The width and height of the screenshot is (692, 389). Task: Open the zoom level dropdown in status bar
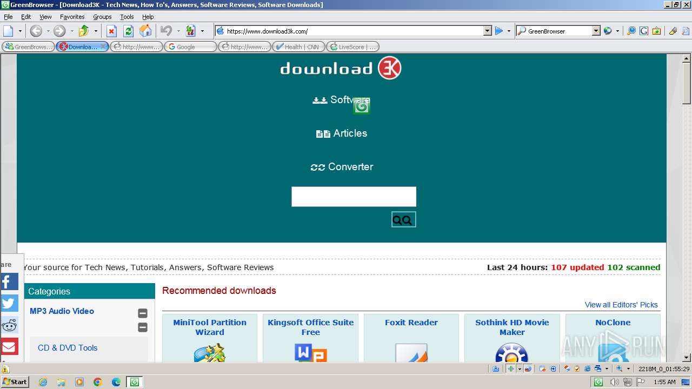point(628,369)
